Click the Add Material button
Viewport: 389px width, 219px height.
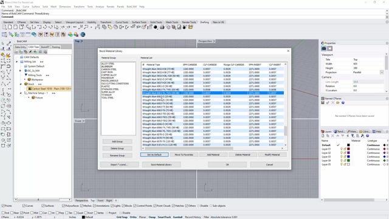pyautogui.click(x=213, y=155)
